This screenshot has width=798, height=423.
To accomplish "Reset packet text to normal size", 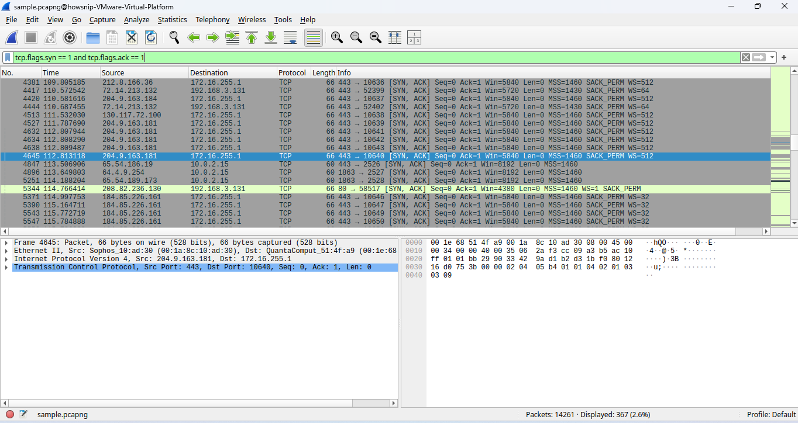I will tap(375, 37).
